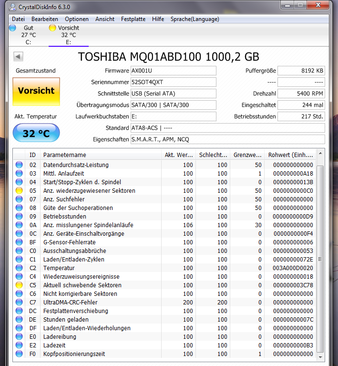The image size is (338, 366).
Task: Click the blue status icon for Güte der Suchoperationen
Action: pos(19,208)
